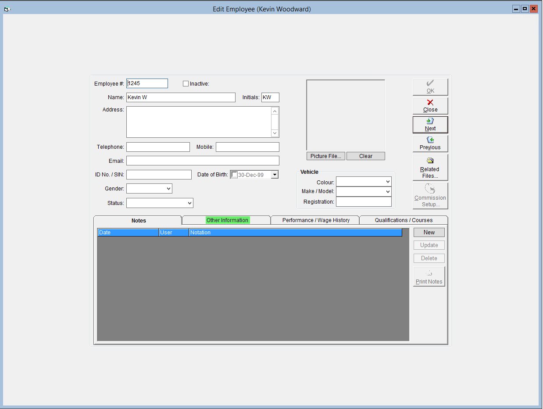543x409 pixels.
Task: Click the Update note button
Action: 429,245
